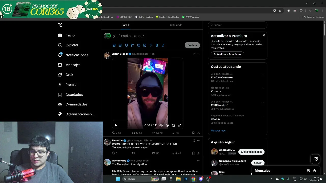Mute the video with volume icon
The height and width of the screenshot is (183, 326).
click(161, 125)
